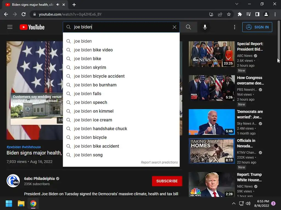The width and height of the screenshot is (281, 210).
Task: Pick suggestion "joe biden ice cream"
Action: click(x=121, y=120)
